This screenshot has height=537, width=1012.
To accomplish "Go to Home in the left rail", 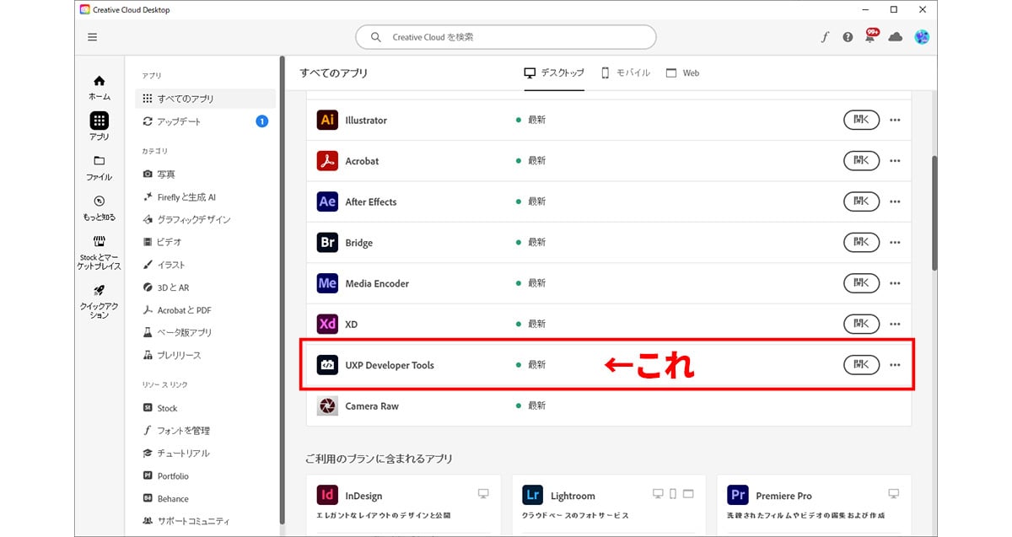I will [100, 87].
